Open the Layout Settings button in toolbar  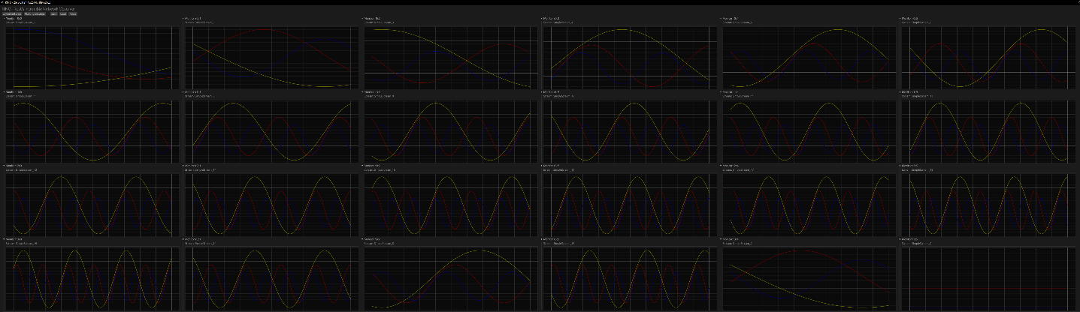coord(11,13)
